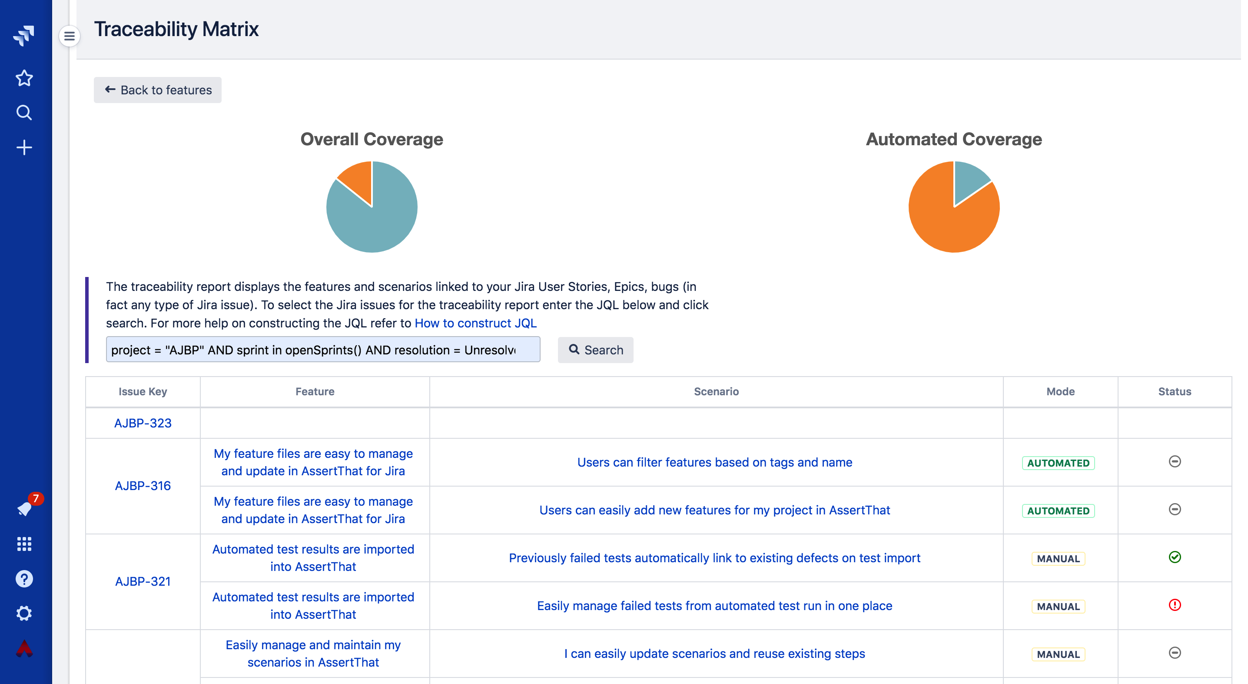The width and height of the screenshot is (1248, 684).
Task: Open the Settings gear icon
Action: click(x=24, y=613)
